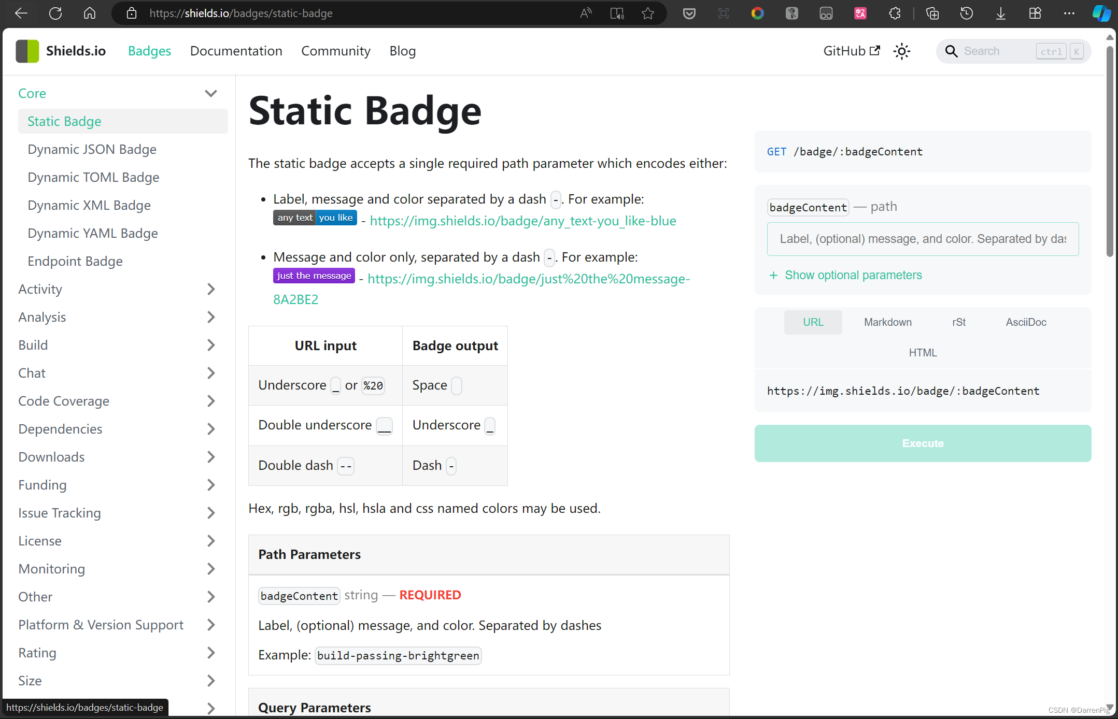The image size is (1118, 719).
Task: Show optional parameters
Action: click(x=846, y=275)
